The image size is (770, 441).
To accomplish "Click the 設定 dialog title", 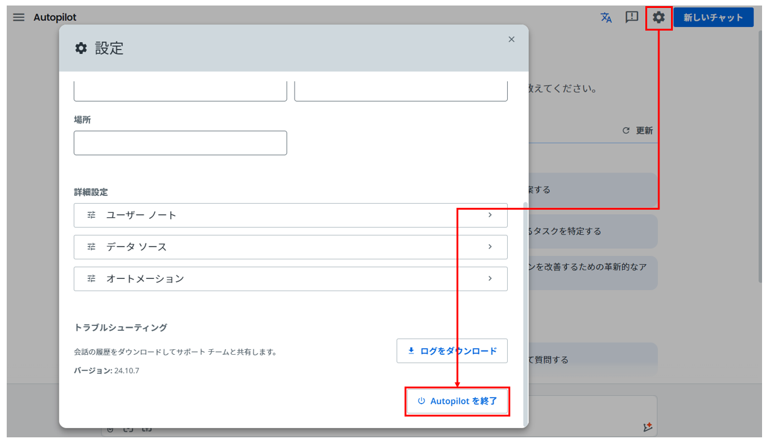I will coord(109,48).
